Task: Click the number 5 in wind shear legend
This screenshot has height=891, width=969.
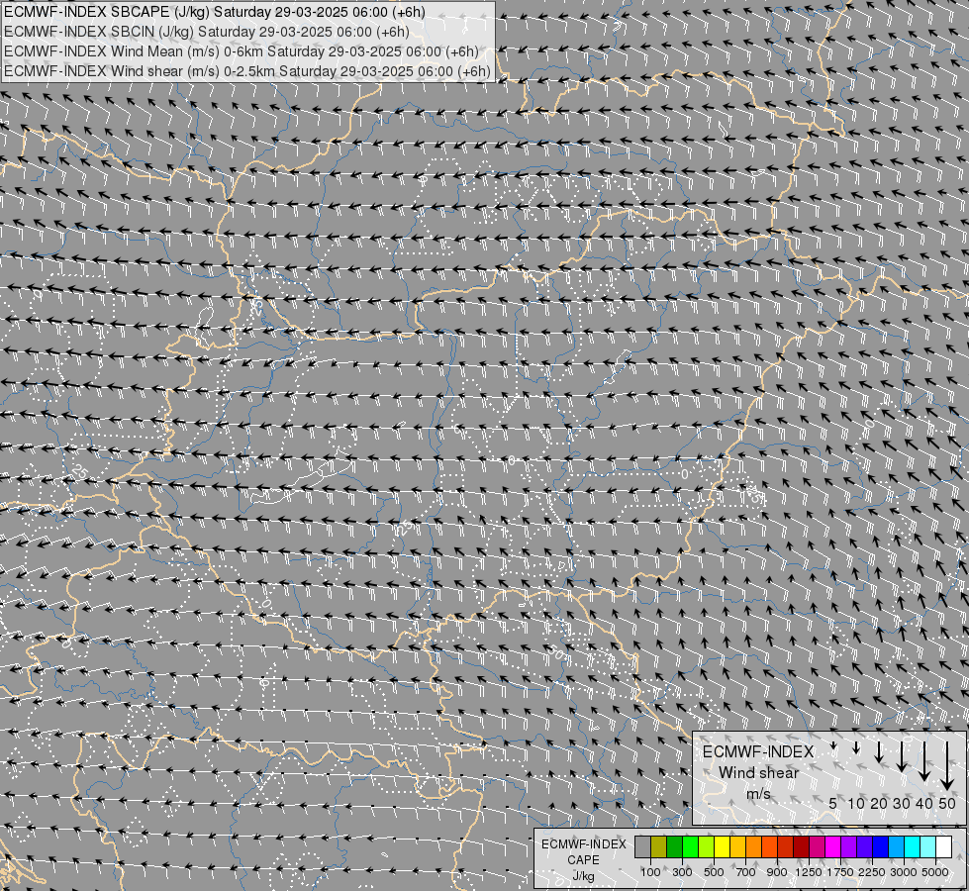Action: tap(833, 803)
